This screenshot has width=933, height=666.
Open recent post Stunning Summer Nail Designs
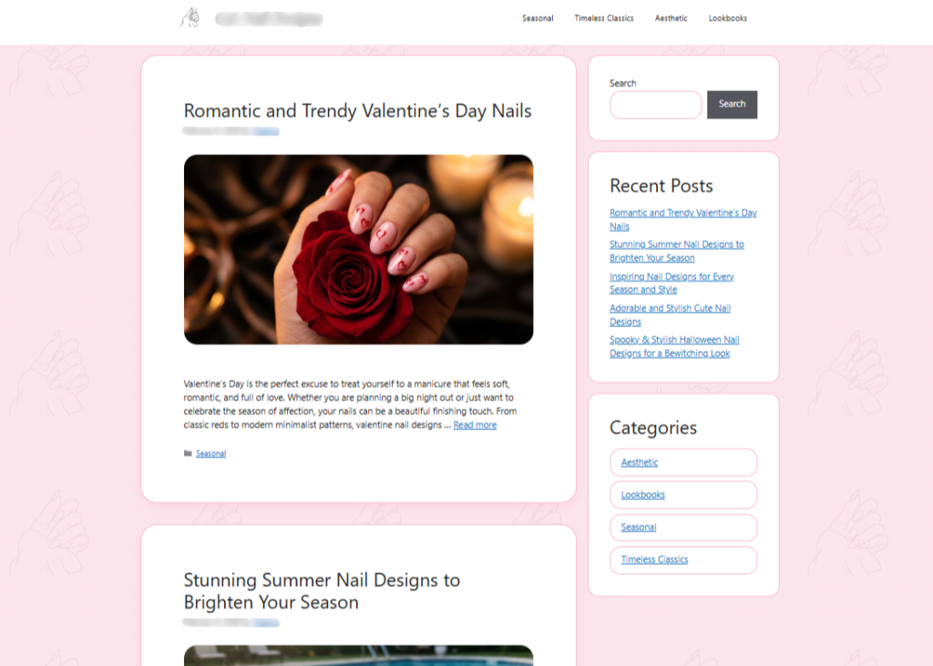coord(677,251)
